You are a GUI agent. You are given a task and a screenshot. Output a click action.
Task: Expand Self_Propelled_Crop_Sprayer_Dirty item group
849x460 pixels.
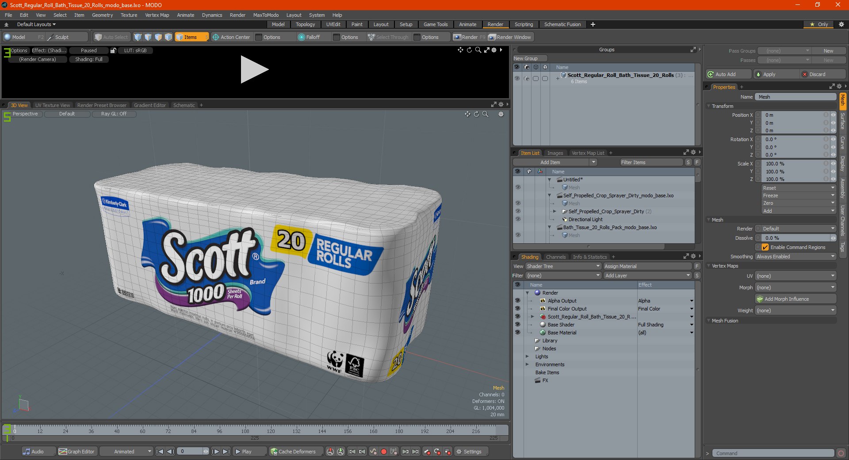click(555, 211)
